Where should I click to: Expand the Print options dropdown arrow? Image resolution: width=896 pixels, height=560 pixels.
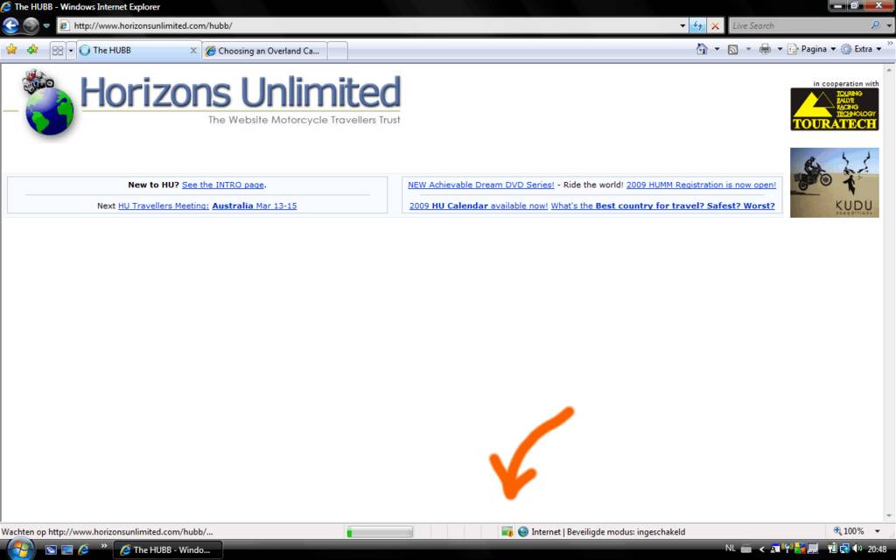point(780,49)
